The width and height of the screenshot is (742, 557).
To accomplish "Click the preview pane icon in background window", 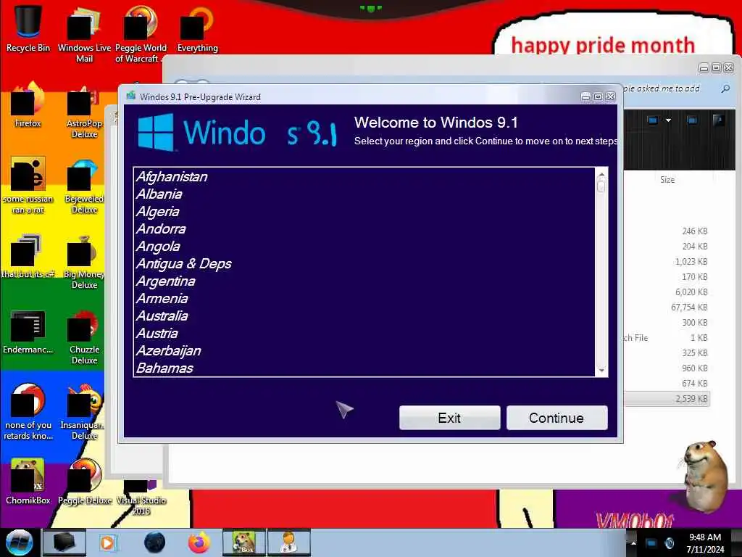I will click(x=692, y=120).
